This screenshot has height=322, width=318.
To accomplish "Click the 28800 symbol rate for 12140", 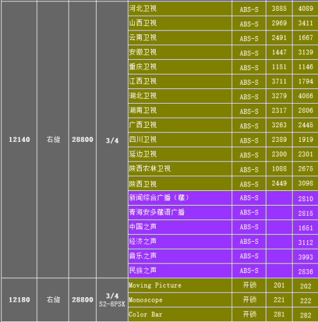I will [83, 139].
